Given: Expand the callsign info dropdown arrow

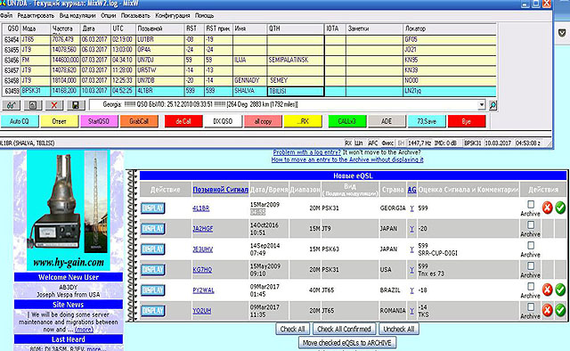Looking at the screenshot, I should (x=481, y=105).
